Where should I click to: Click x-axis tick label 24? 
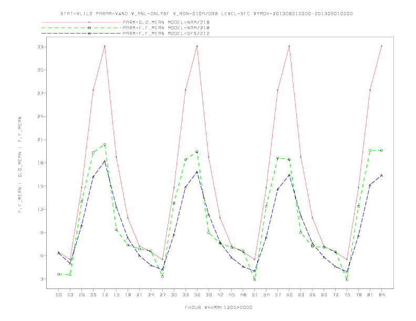pos(151,295)
